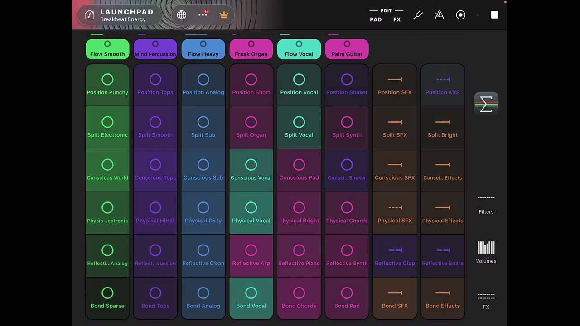Toggle the Position Punchy pad
Image resolution: width=580 pixels, height=326 pixels.
[107, 85]
